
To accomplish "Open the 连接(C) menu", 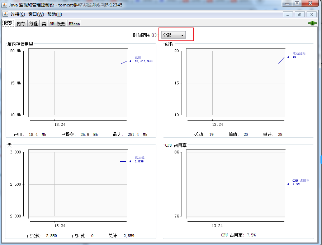I will pyautogui.click(x=18, y=14).
